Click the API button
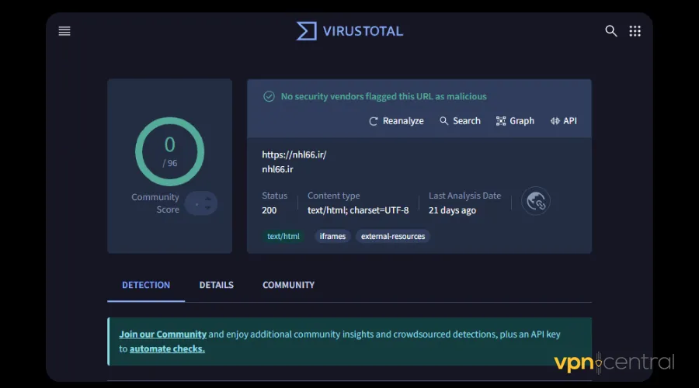699x388 pixels. [564, 121]
